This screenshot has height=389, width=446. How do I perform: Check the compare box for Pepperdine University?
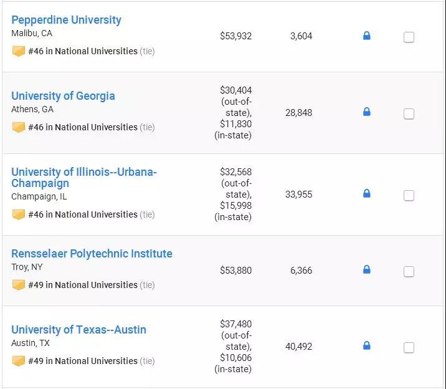point(409,37)
